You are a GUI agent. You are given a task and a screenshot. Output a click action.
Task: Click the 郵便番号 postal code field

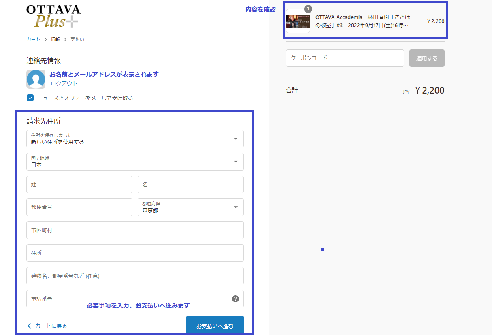pos(79,207)
